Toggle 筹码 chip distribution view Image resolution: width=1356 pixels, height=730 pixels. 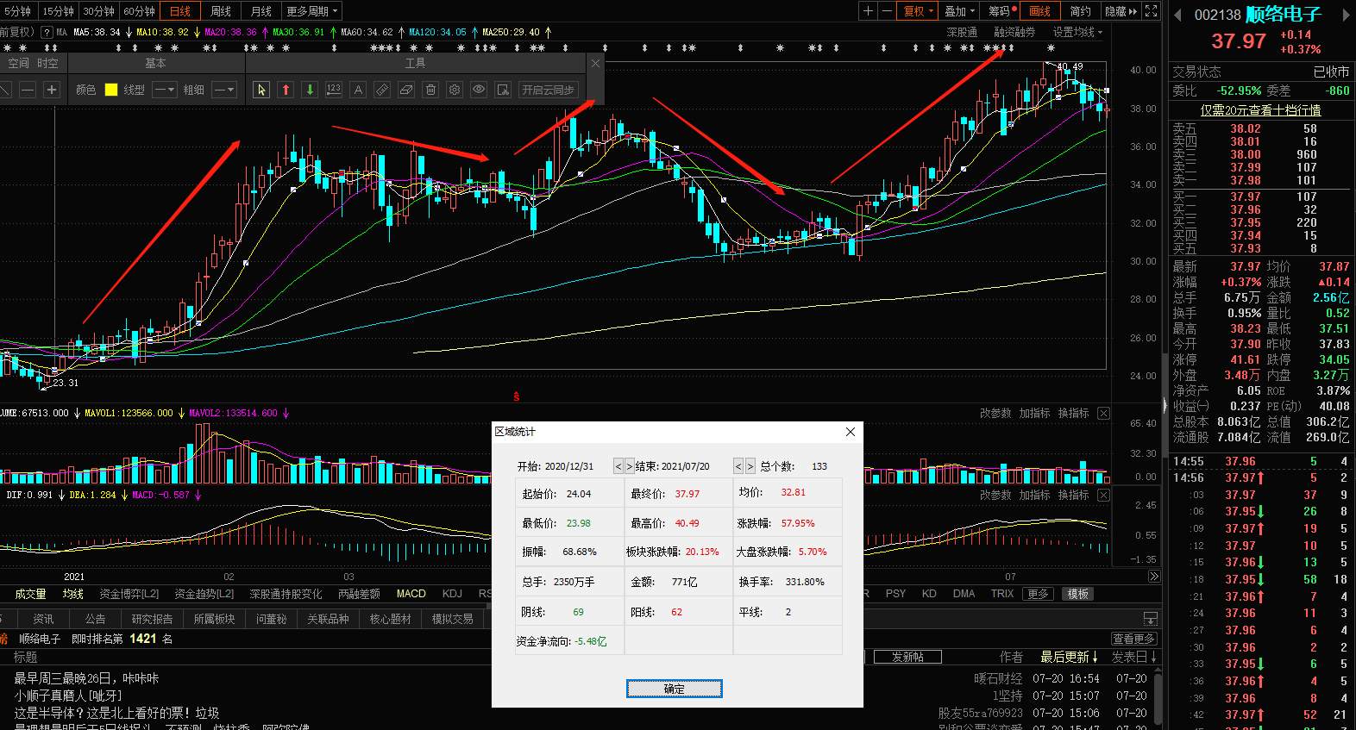(1001, 11)
